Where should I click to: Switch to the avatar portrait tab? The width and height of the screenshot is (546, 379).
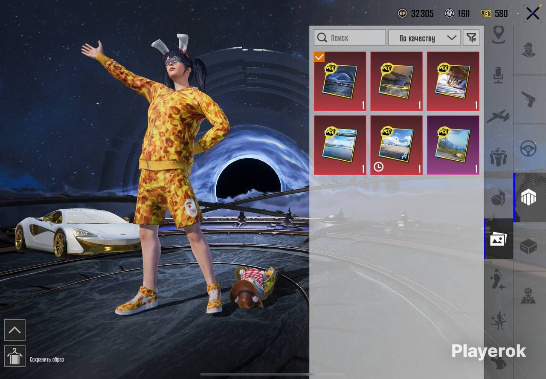point(529,296)
